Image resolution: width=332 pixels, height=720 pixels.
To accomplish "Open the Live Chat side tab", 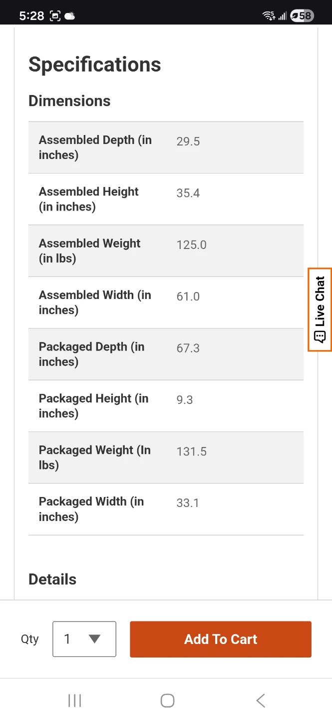I will [320, 309].
